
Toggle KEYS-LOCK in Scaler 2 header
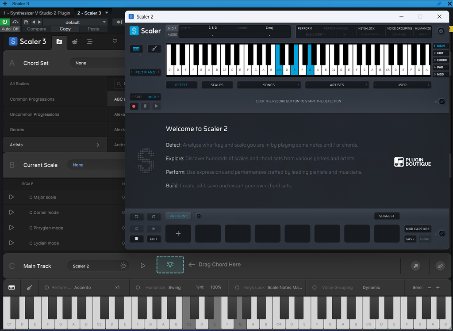(366, 28)
